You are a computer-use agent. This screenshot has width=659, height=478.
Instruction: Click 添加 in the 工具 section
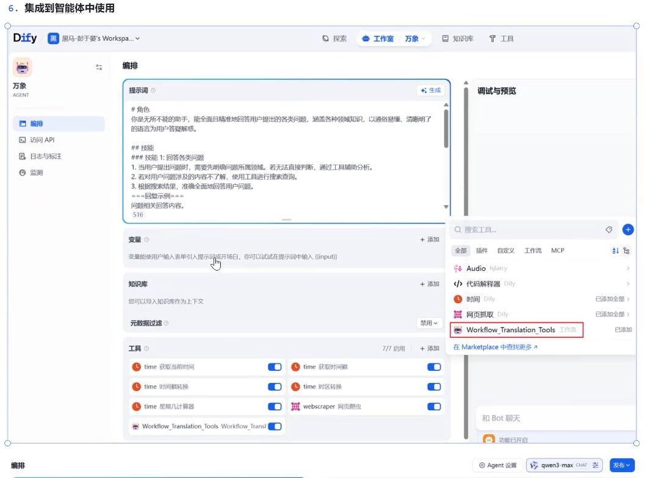[x=430, y=348]
